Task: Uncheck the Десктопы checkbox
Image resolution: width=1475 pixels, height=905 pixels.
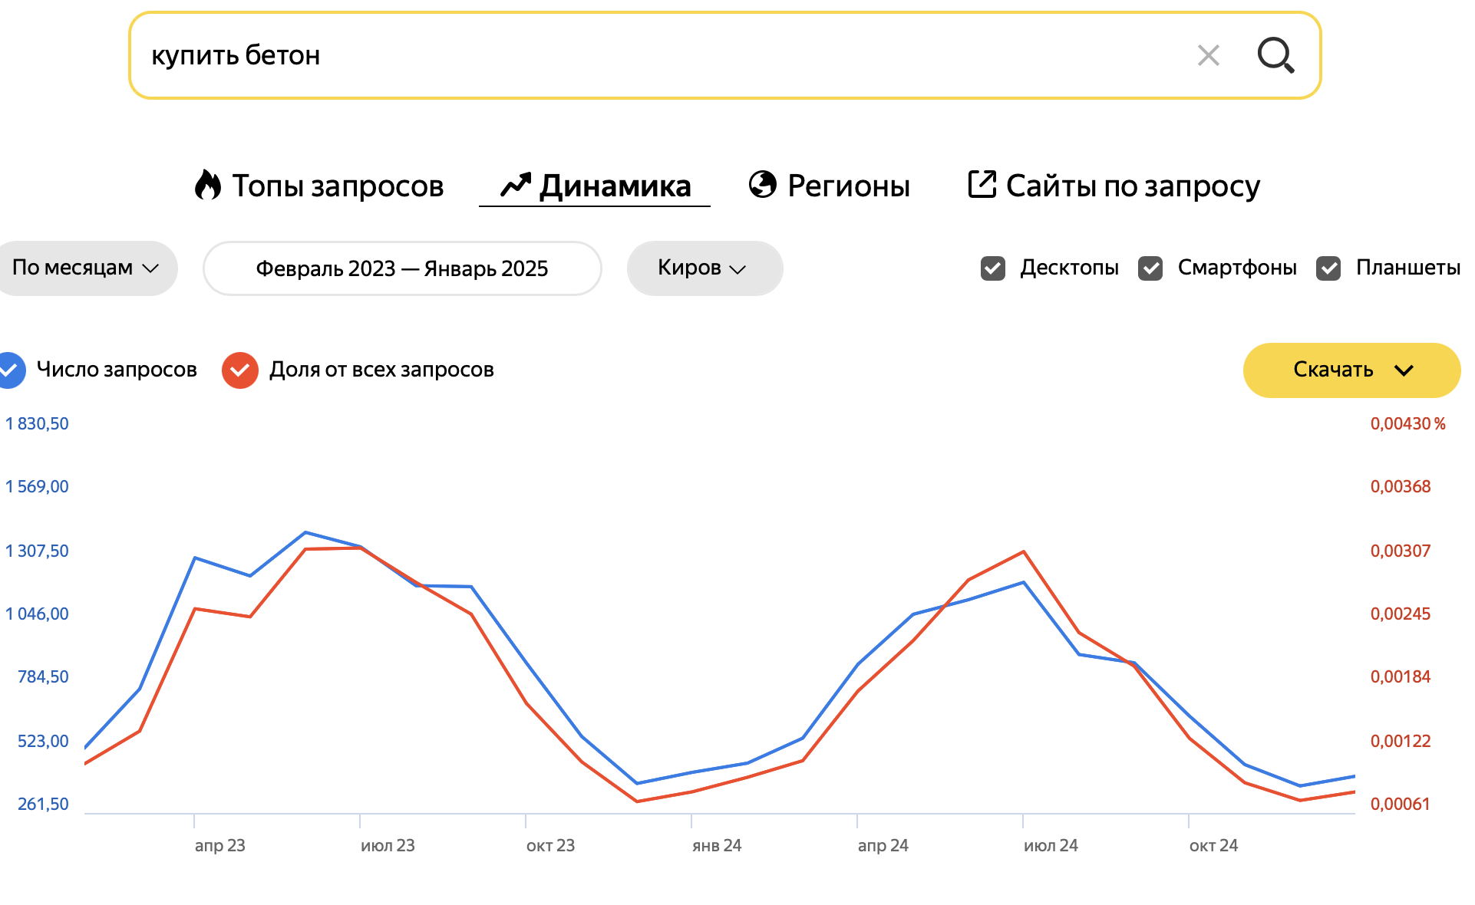Action: 993,268
